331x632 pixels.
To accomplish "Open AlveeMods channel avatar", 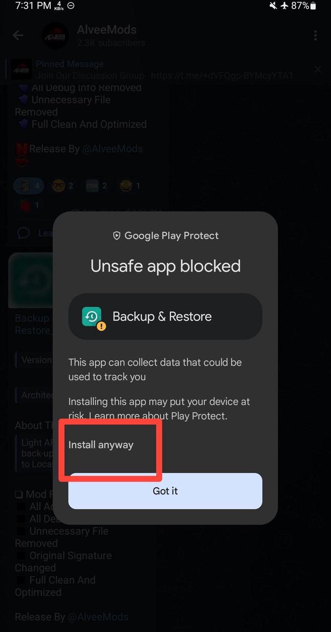I will point(55,36).
